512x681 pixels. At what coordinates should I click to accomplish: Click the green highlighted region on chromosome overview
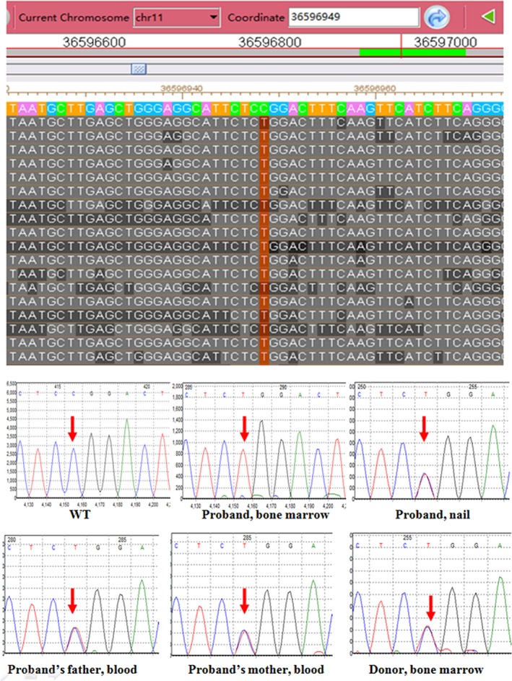tap(412, 53)
